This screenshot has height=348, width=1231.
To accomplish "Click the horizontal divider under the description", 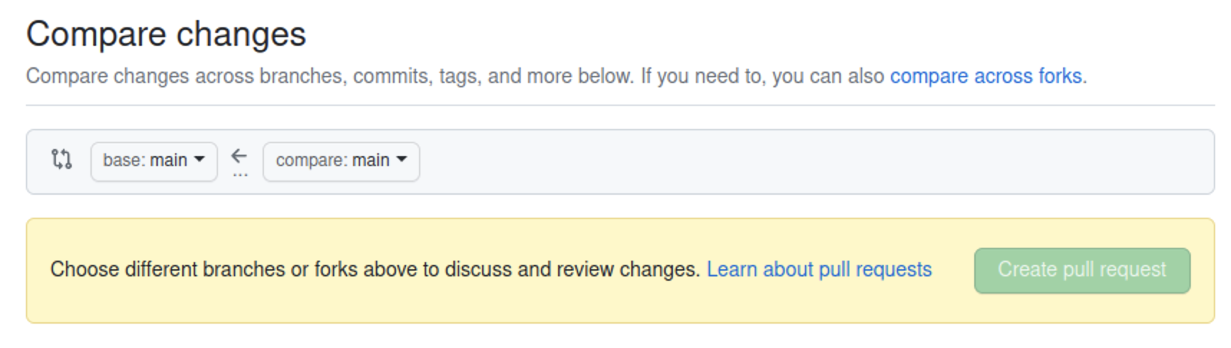I will click(620, 105).
